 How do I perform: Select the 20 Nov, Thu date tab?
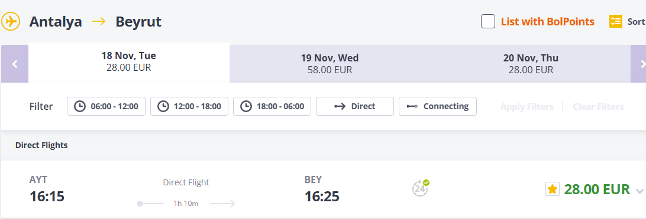531,64
